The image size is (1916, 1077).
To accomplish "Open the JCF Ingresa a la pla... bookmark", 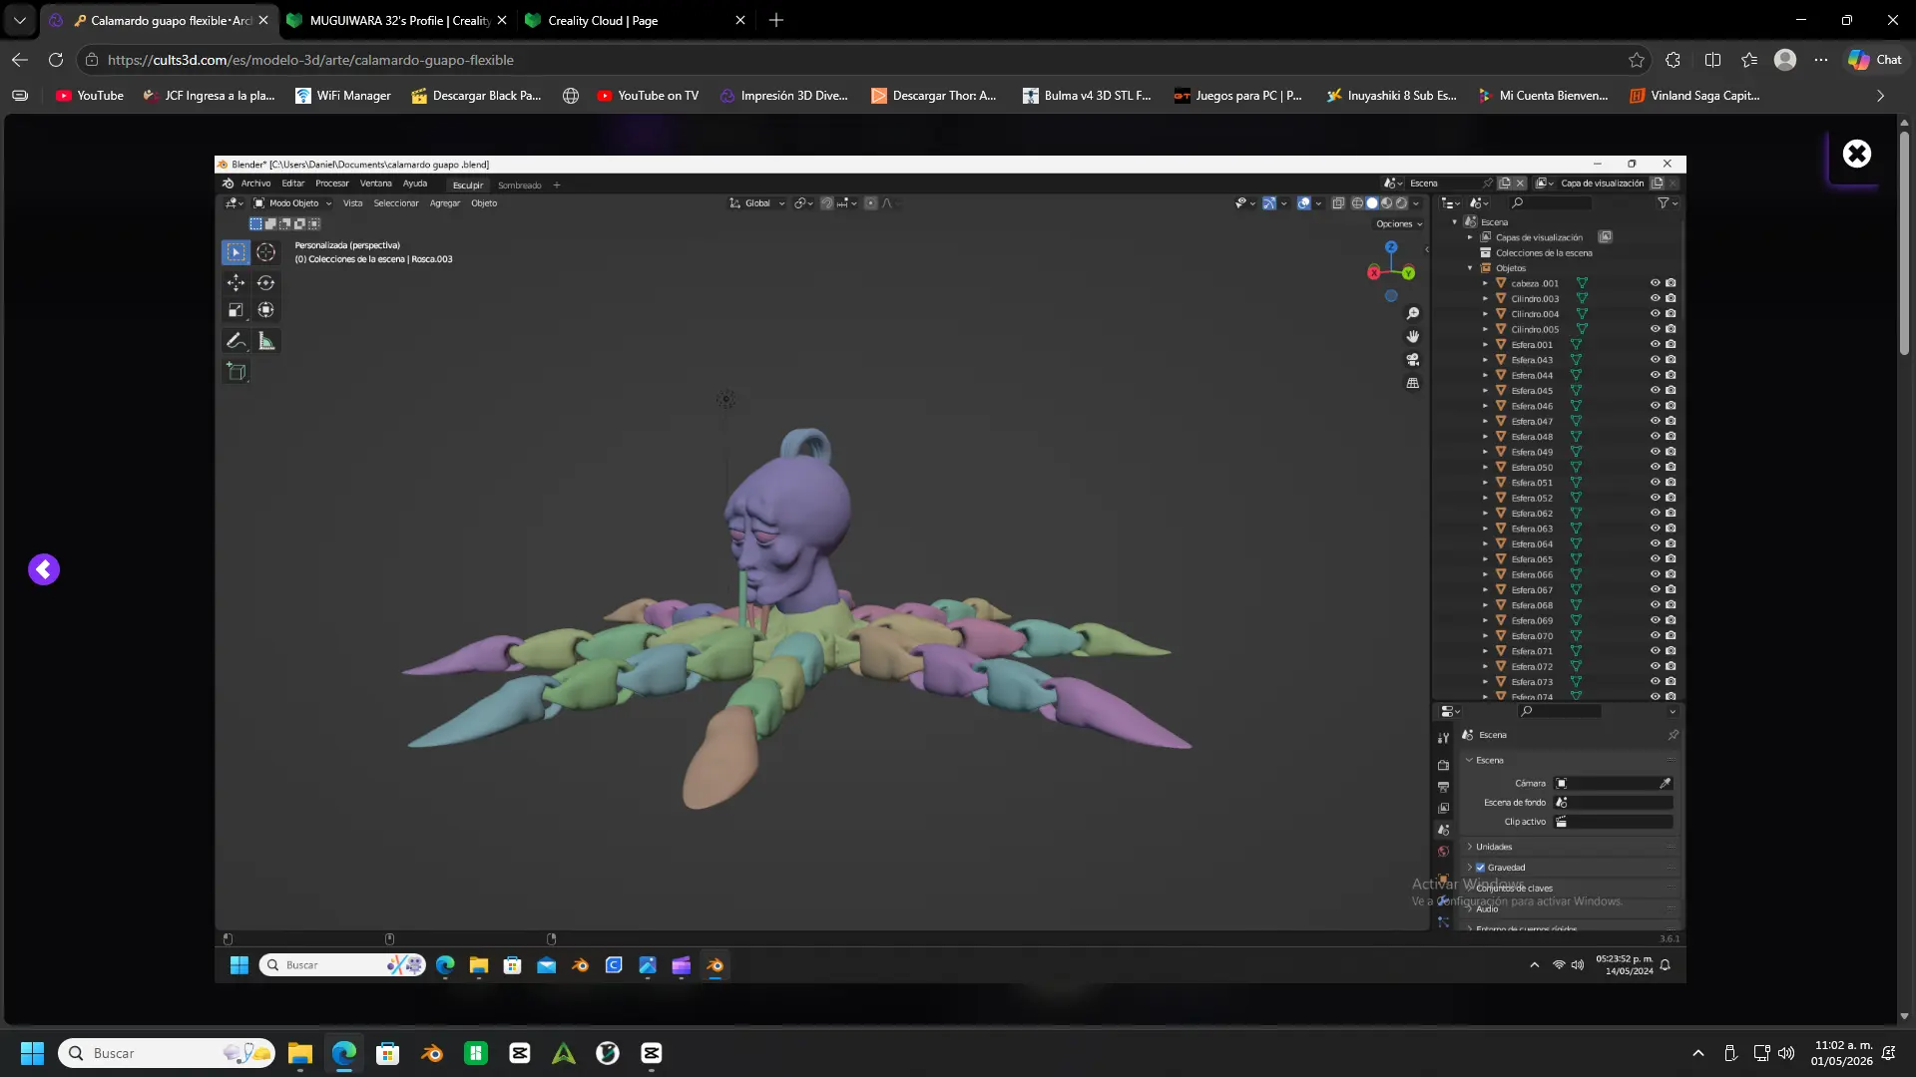I will click(x=209, y=96).
